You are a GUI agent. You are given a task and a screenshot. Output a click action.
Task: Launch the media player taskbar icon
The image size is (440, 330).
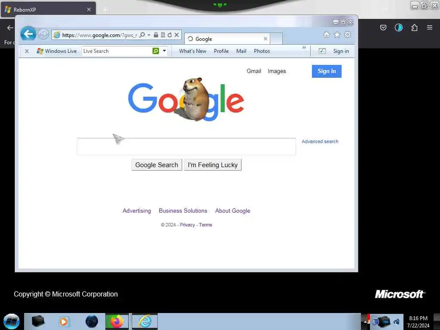click(x=64, y=321)
